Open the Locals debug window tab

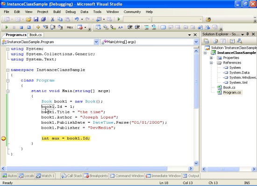[26, 176]
